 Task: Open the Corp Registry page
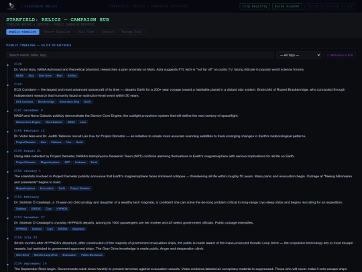pos(255,6)
